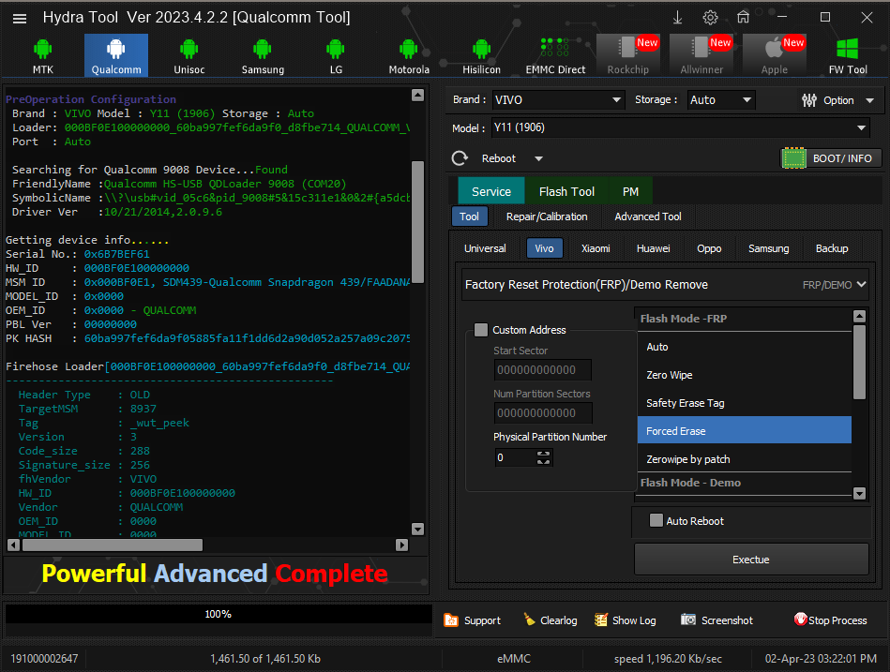Open settings gear in title bar

pyautogui.click(x=710, y=18)
